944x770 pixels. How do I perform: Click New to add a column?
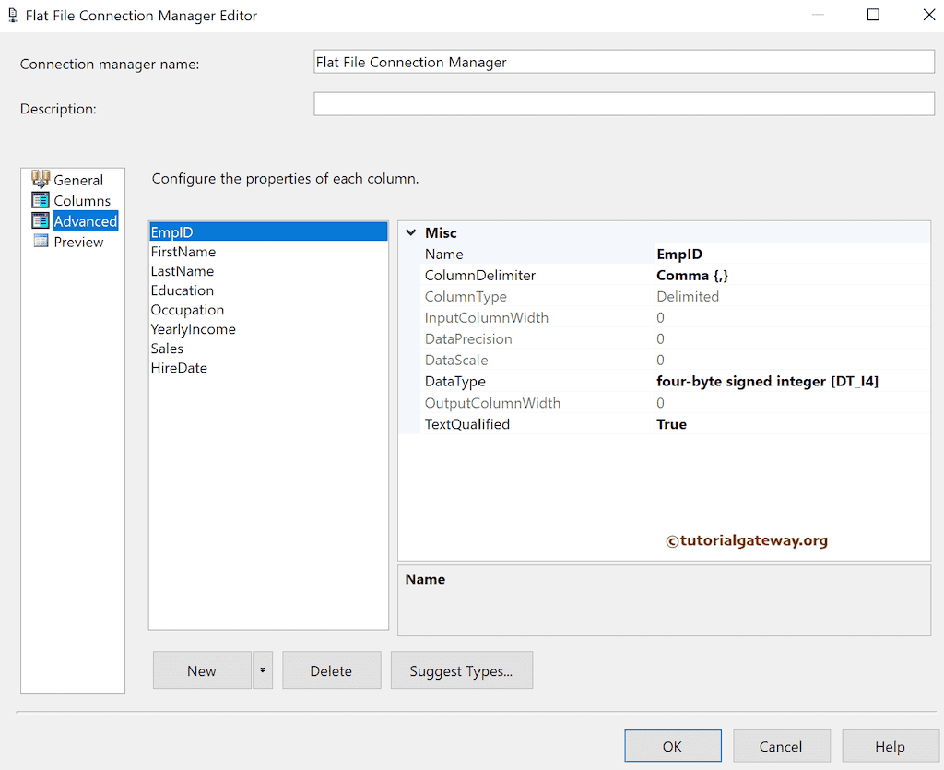(x=203, y=670)
